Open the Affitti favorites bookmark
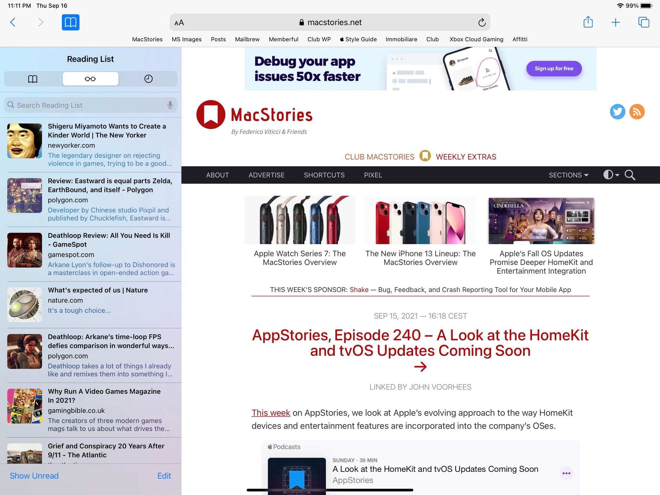Viewport: 660px width, 495px height. click(520, 39)
